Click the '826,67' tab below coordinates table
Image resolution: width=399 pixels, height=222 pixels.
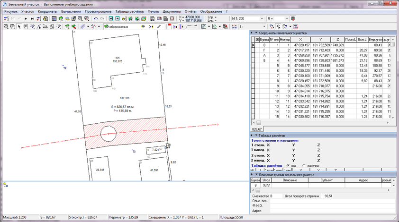[x=257, y=129]
